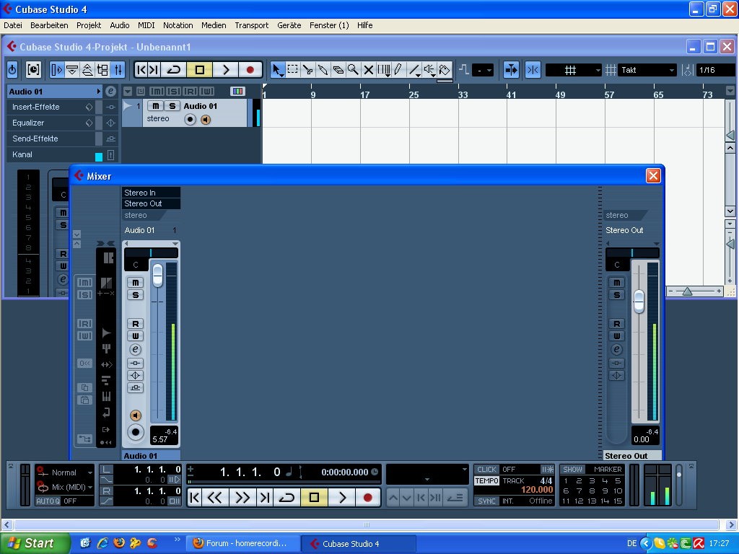Mute Audio 01 in track list
Viewport: 739px width, 554px height.
(x=156, y=106)
